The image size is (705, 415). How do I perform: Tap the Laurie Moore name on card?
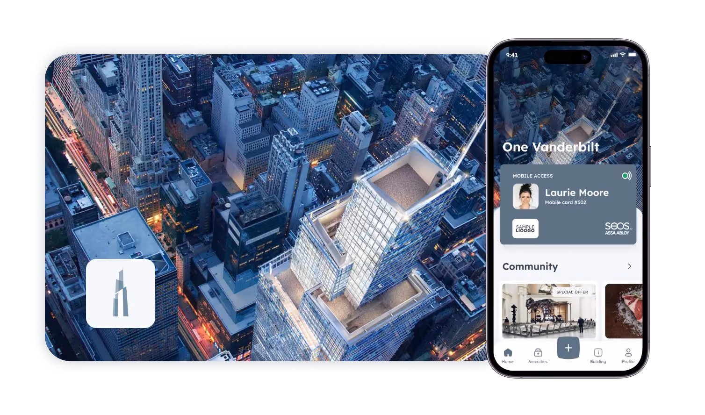pos(577,193)
